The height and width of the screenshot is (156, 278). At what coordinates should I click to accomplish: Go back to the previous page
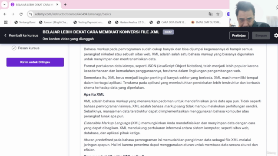[5, 14]
